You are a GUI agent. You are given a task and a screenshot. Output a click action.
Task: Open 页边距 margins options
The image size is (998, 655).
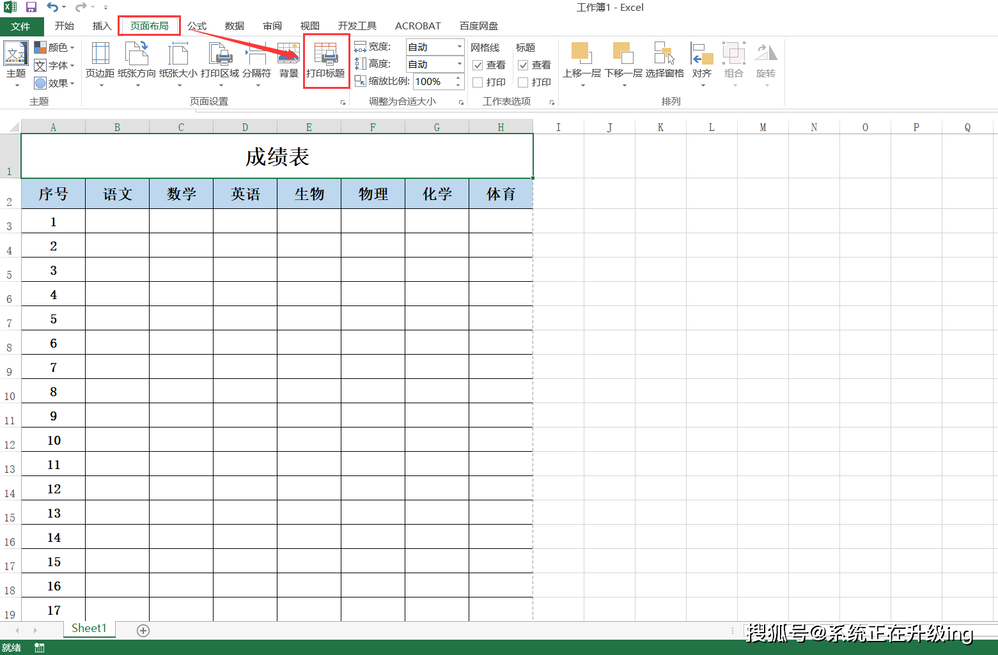pos(100,64)
